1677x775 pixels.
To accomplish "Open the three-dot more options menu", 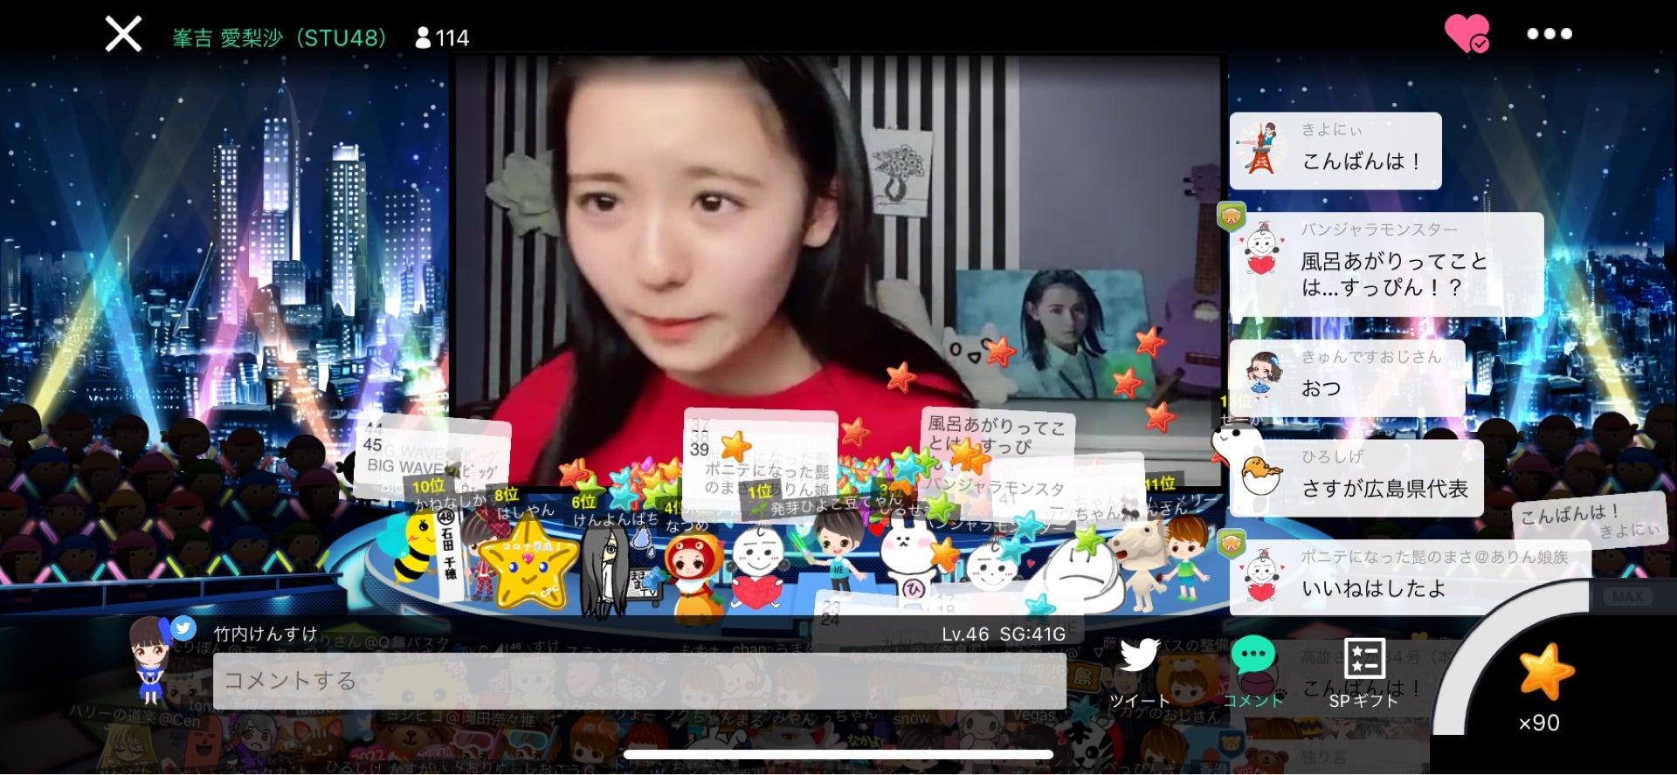I will pos(1549,34).
